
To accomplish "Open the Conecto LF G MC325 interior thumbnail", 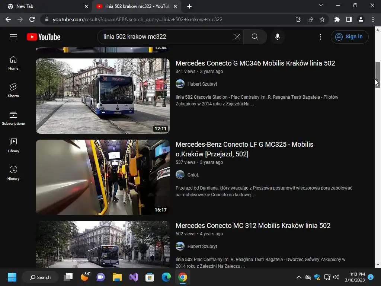I will (x=103, y=177).
